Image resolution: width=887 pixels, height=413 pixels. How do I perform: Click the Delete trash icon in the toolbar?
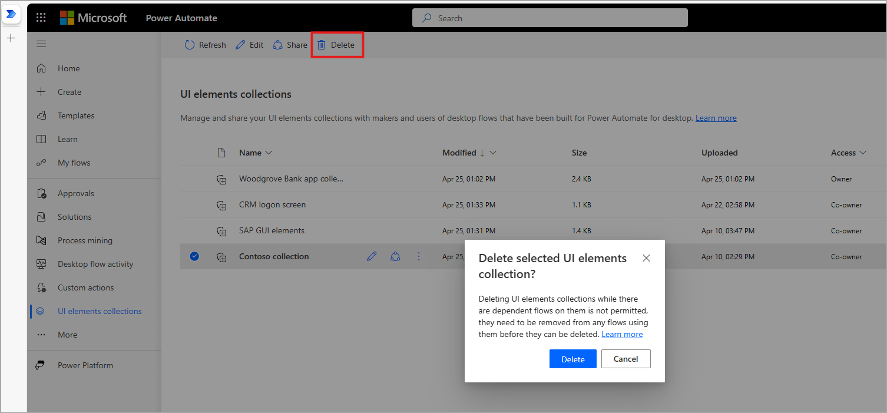320,44
